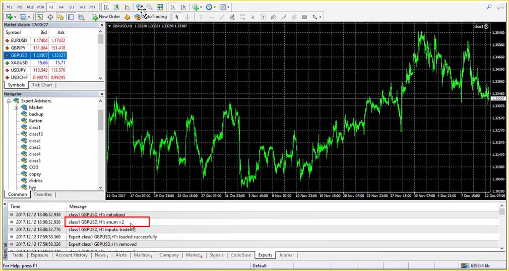Select the EURUSD row in Market Watch
509x271 pixels.
pyautogui.click(x=35, y=40)
